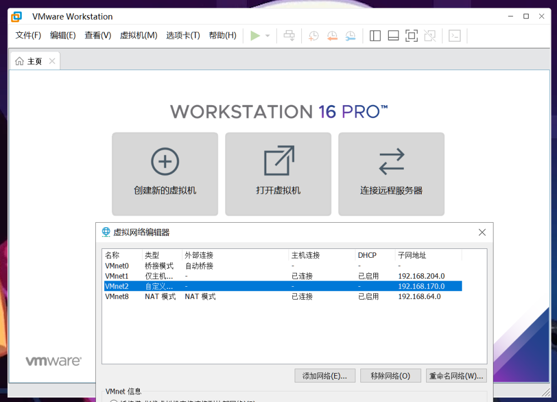Click the home icon on 主页 tab
Image resolution: width=557 pixels, height=402 pixels.
pyautogui.click(x=19, y=61)
